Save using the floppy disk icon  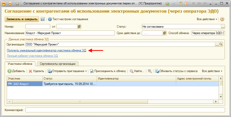point(43,19)
